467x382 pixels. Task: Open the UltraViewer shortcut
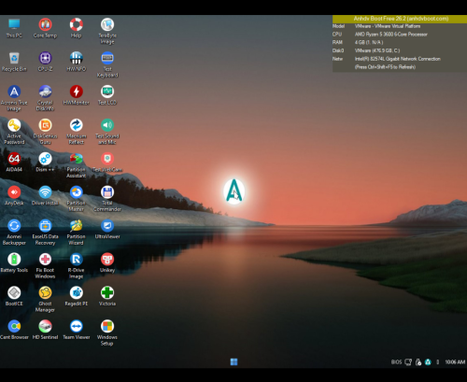107,230
